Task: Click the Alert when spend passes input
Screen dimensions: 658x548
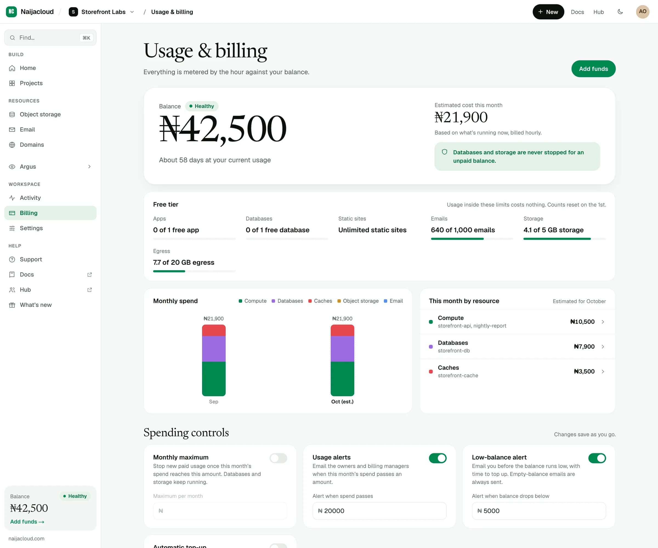Action: (379, 510)
